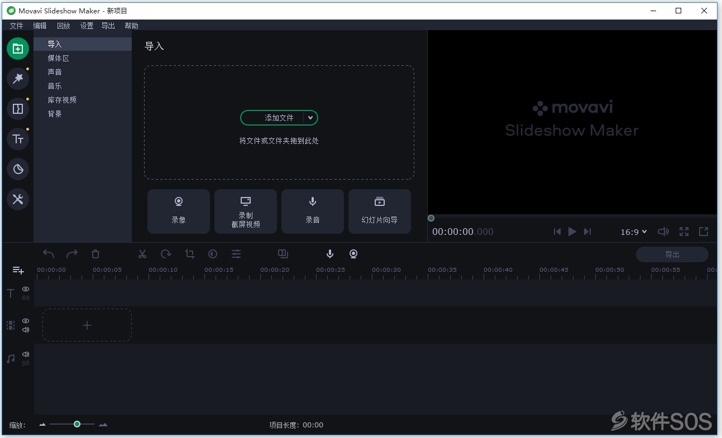The image size is (722, 438).
Task: Toggle music track link icon
Action: coord(26,363)
